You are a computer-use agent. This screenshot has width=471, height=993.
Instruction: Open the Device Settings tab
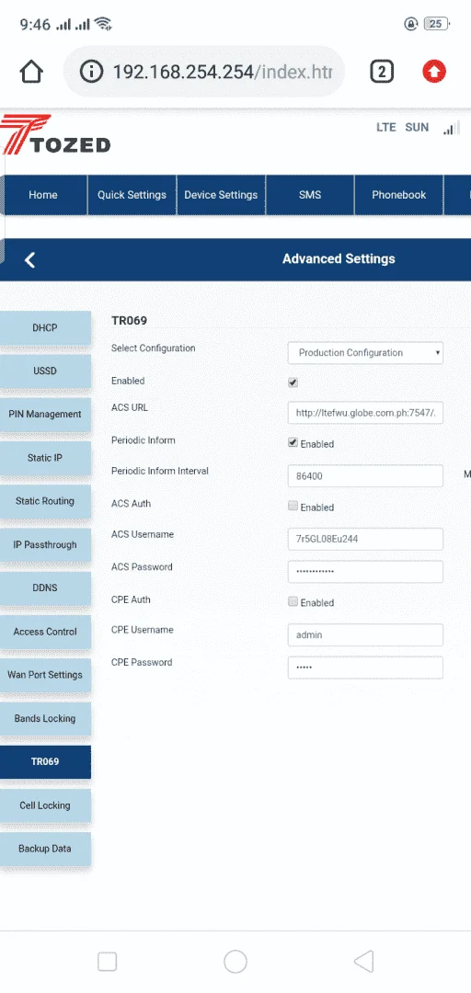[221, 195]
